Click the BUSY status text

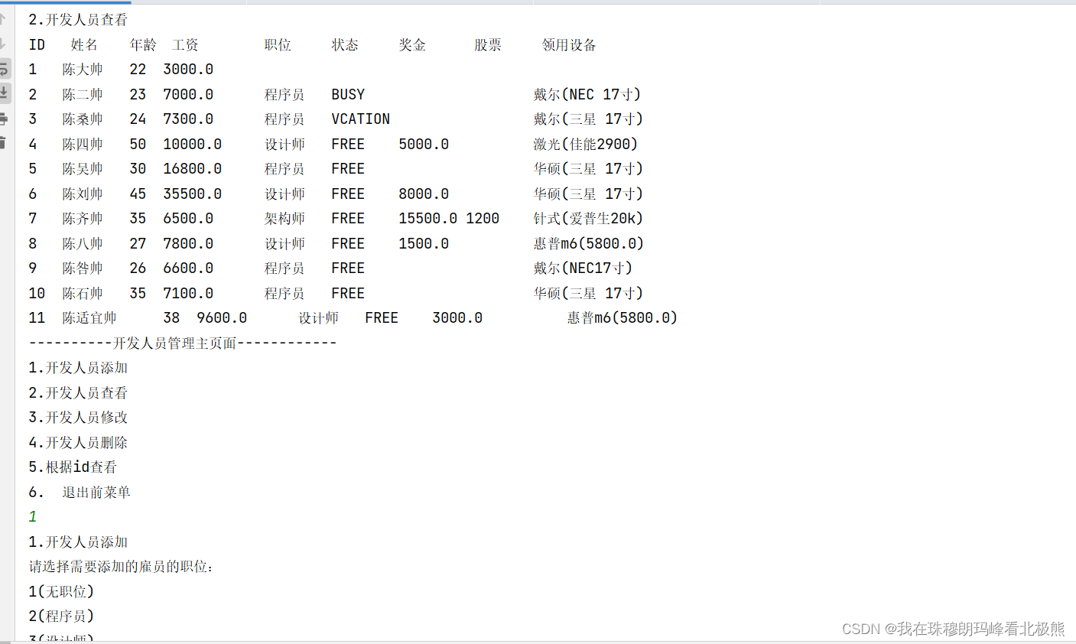pyautogui.click(x=348, y=94)
